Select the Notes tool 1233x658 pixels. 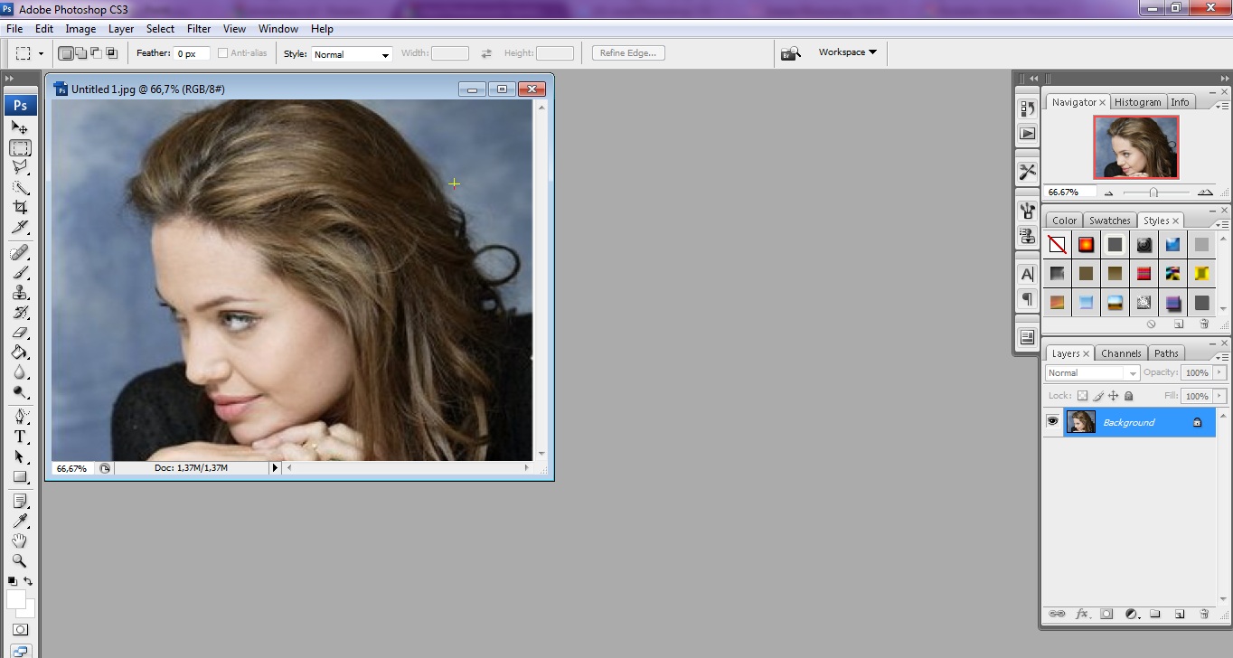(x=20, y=501)
